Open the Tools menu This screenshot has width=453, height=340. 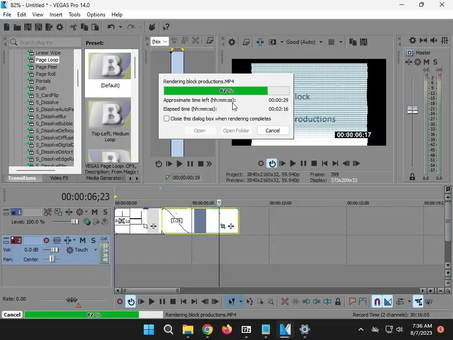pyautogui.click(x=74, y=15)
